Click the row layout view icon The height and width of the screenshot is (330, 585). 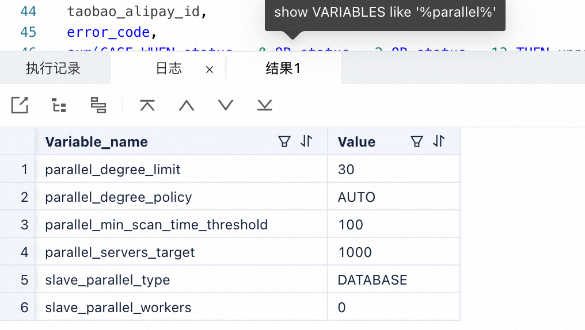click(x=98, y=105)
